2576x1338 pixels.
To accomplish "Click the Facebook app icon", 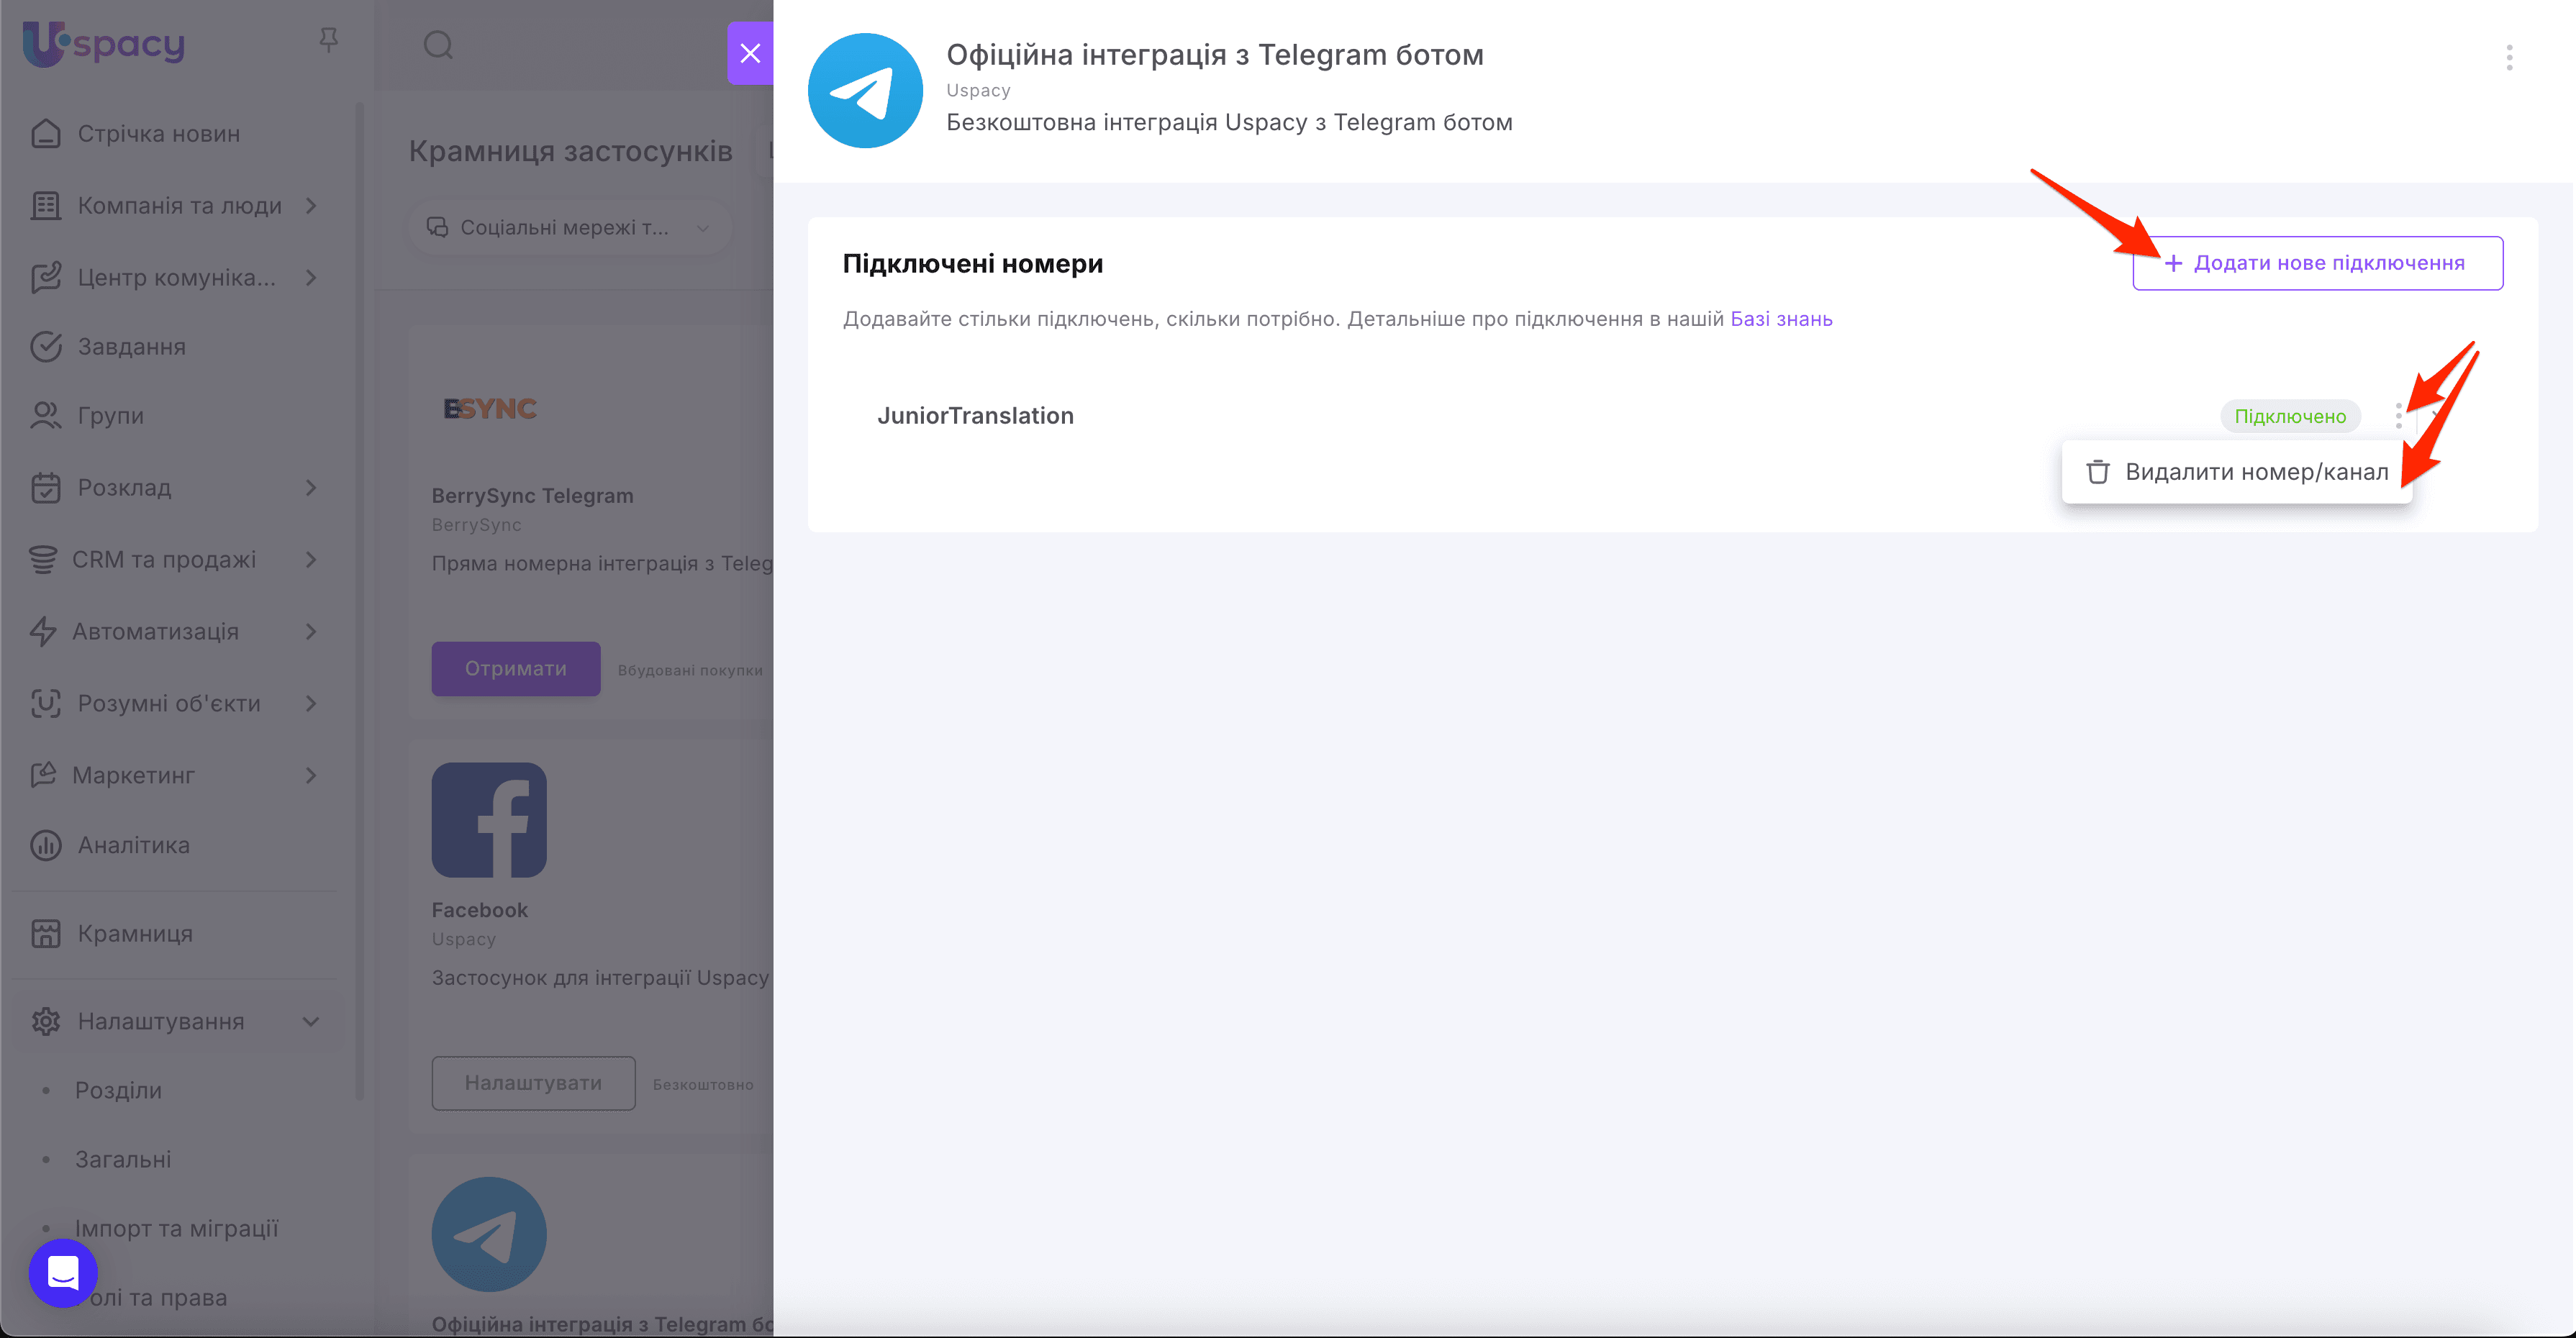I will (489, 819).
